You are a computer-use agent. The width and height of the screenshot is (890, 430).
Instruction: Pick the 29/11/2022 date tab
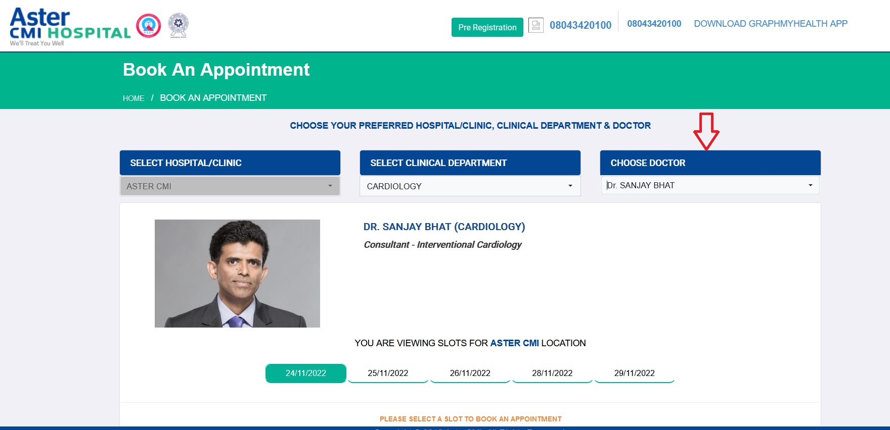pyautogui.click(x=634, y=373)
